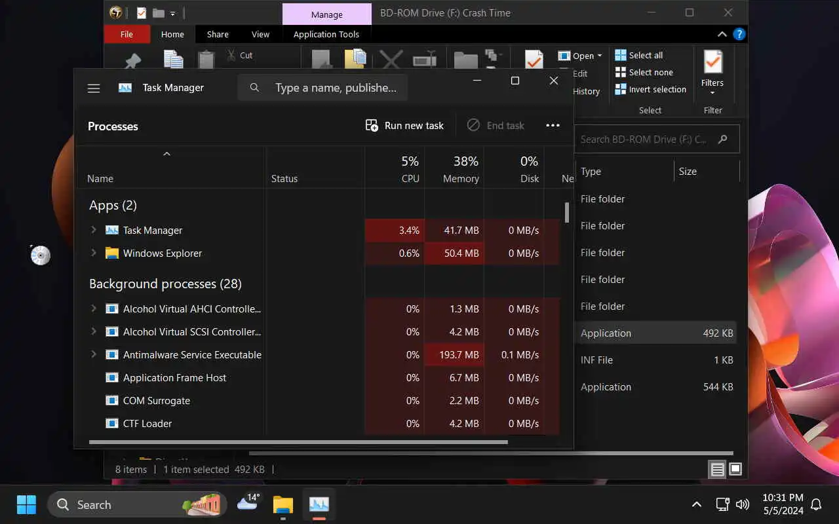
Task: Switch Explorer to details view toggle
Action: pyautogui.click(x=718, y=469)
